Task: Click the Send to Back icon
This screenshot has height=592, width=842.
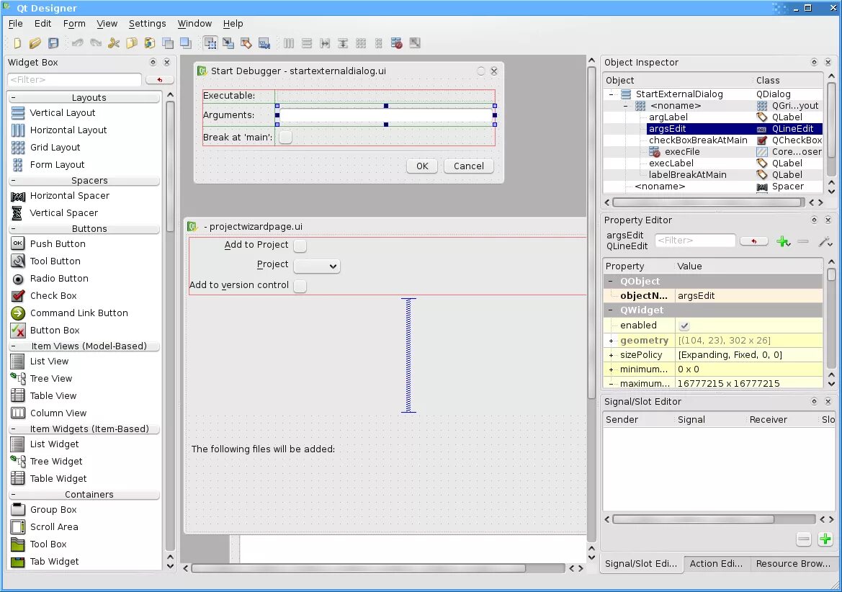Action: tap(168, 43)
